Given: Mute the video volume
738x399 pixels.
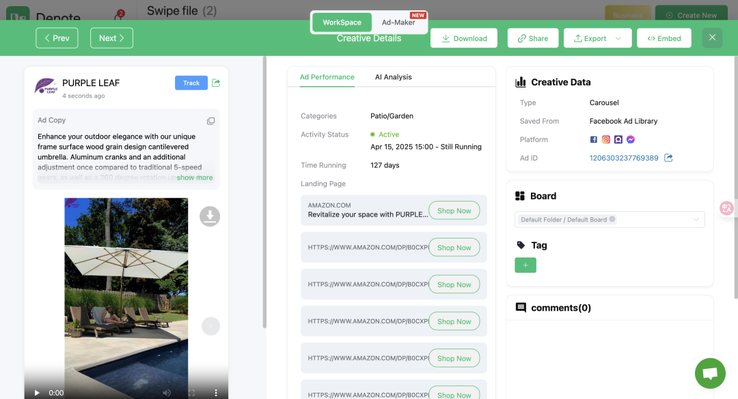Looking at the screenshot, I should pyautogui.click(x=167, y=392).
